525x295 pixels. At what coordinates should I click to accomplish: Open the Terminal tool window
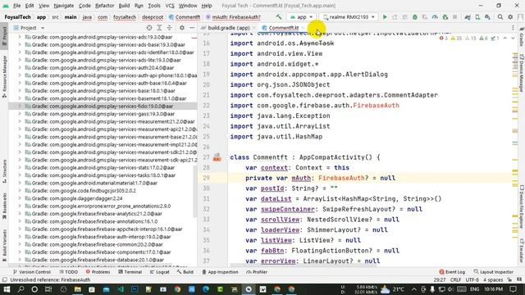[x=130, y=272]
